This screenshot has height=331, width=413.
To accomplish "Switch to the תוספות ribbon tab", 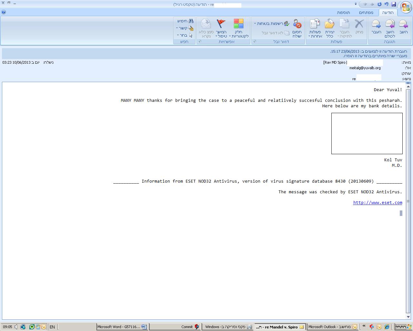I will point(343,13).
